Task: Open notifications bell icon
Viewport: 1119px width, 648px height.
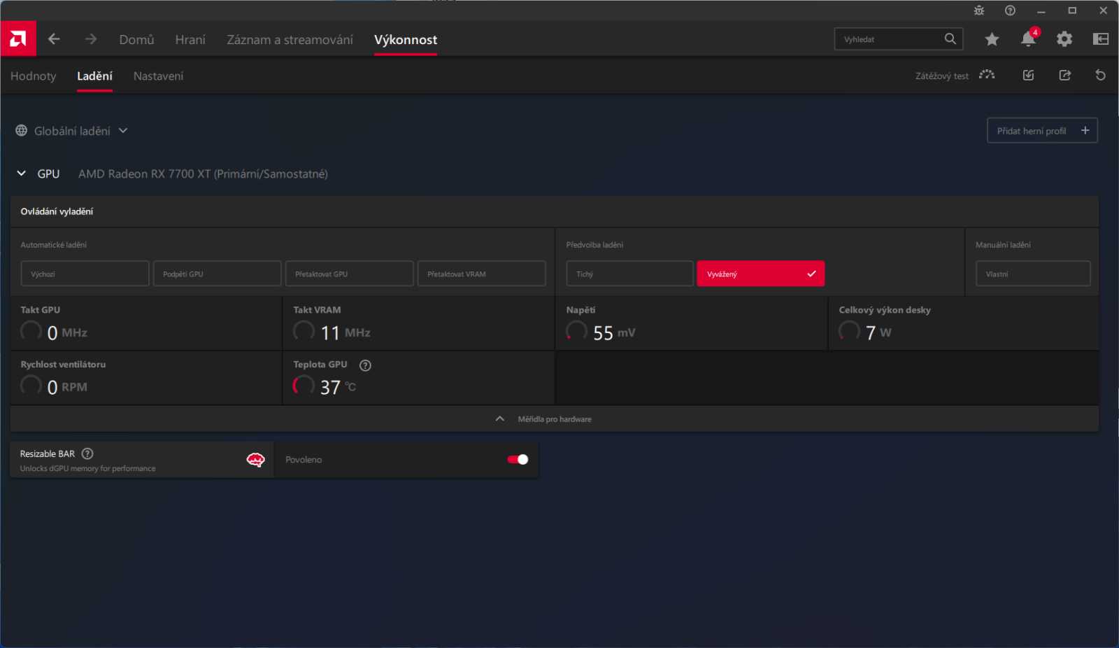Action: (x=1028, y=39)
